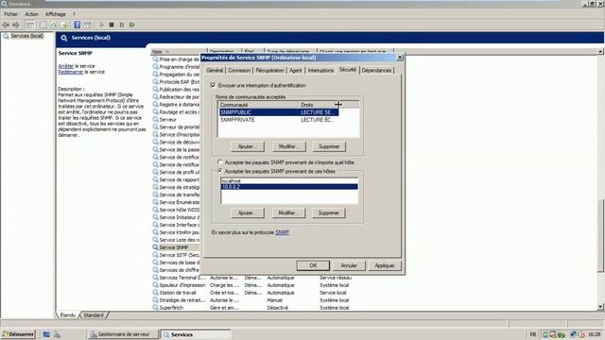Switch to the Interruptions tab
605x340 pixels.
tap(320, 71)
